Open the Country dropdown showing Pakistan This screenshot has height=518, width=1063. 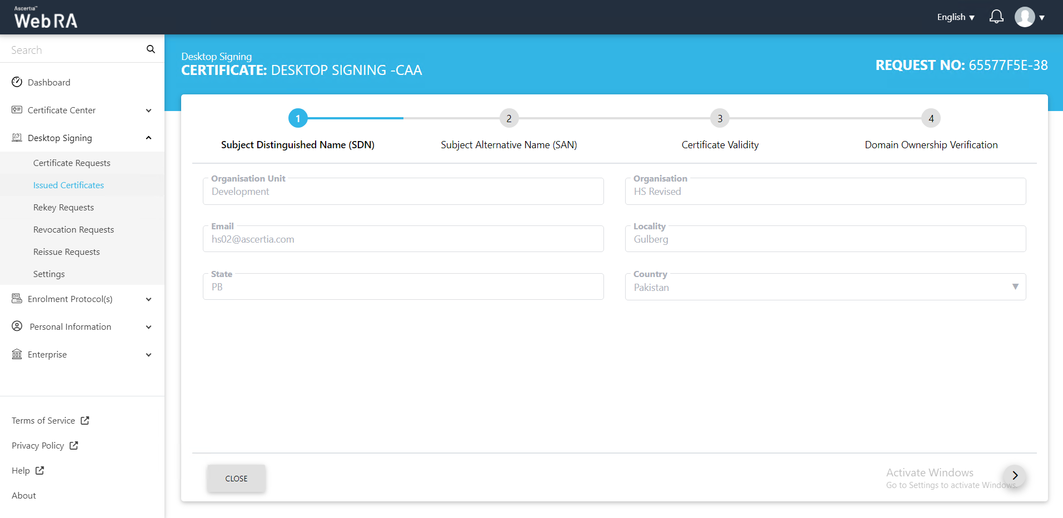[825, 287]
